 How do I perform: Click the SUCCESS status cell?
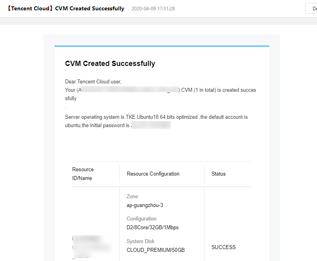pyautogui.click(x=224, y=247)
